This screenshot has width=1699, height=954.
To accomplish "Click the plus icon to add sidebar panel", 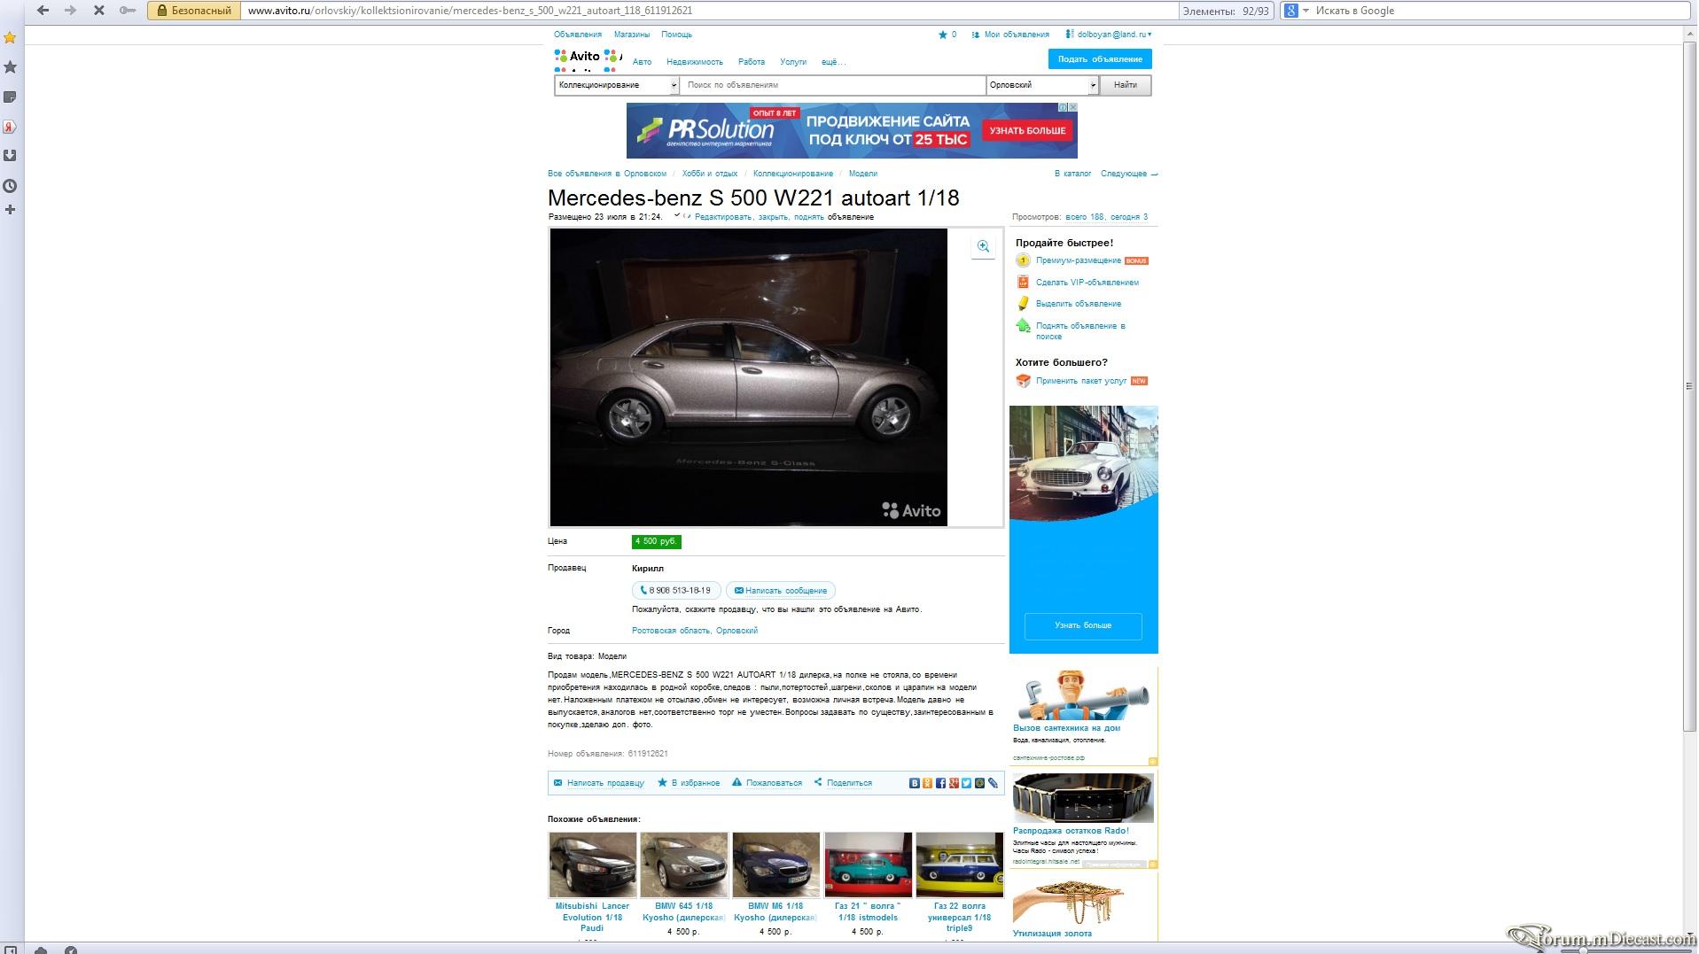I will pos(10,210).
